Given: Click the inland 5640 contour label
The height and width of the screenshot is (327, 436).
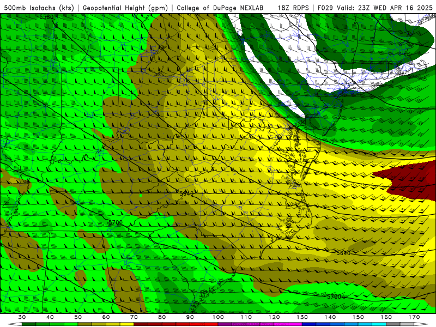Looking at the screenshot, I should pyautogui.click(x=186, y=193).
